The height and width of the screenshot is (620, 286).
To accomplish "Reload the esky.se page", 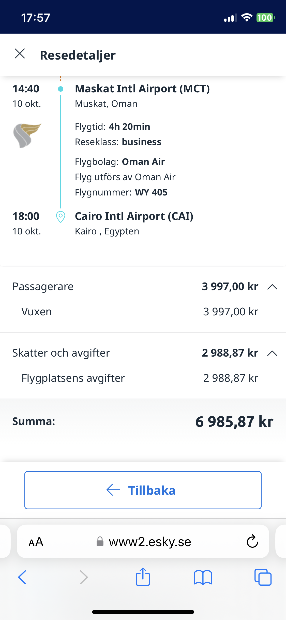I will coord(252,541).
